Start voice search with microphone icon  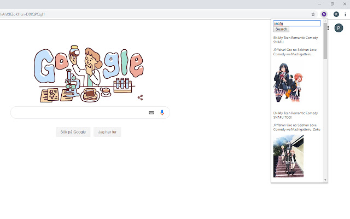162,112
